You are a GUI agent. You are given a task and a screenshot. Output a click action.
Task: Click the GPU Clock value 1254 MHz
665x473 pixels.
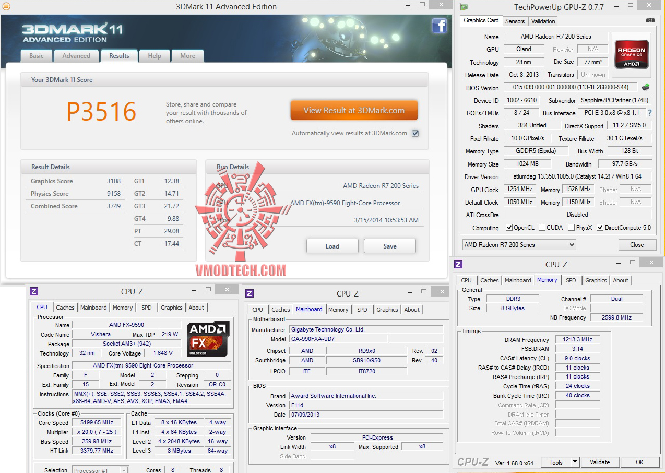click(520, 190)
